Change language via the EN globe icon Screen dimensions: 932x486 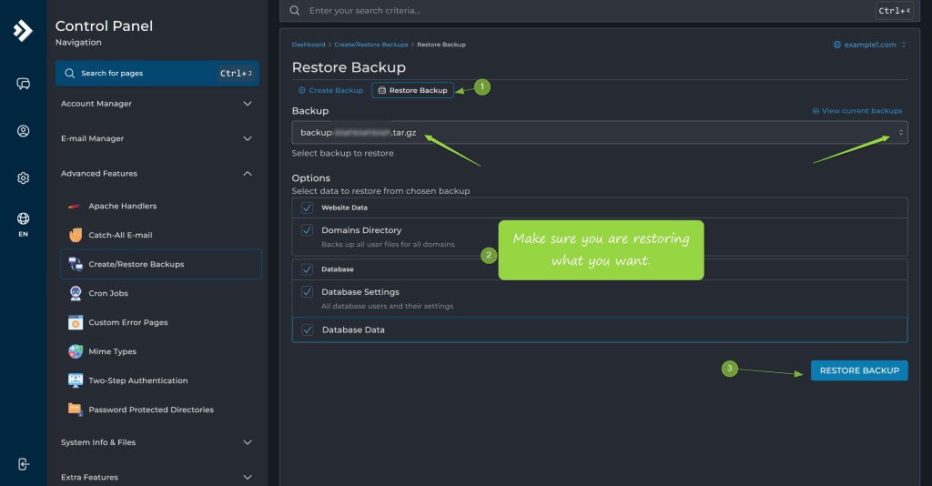pos(23,225)
